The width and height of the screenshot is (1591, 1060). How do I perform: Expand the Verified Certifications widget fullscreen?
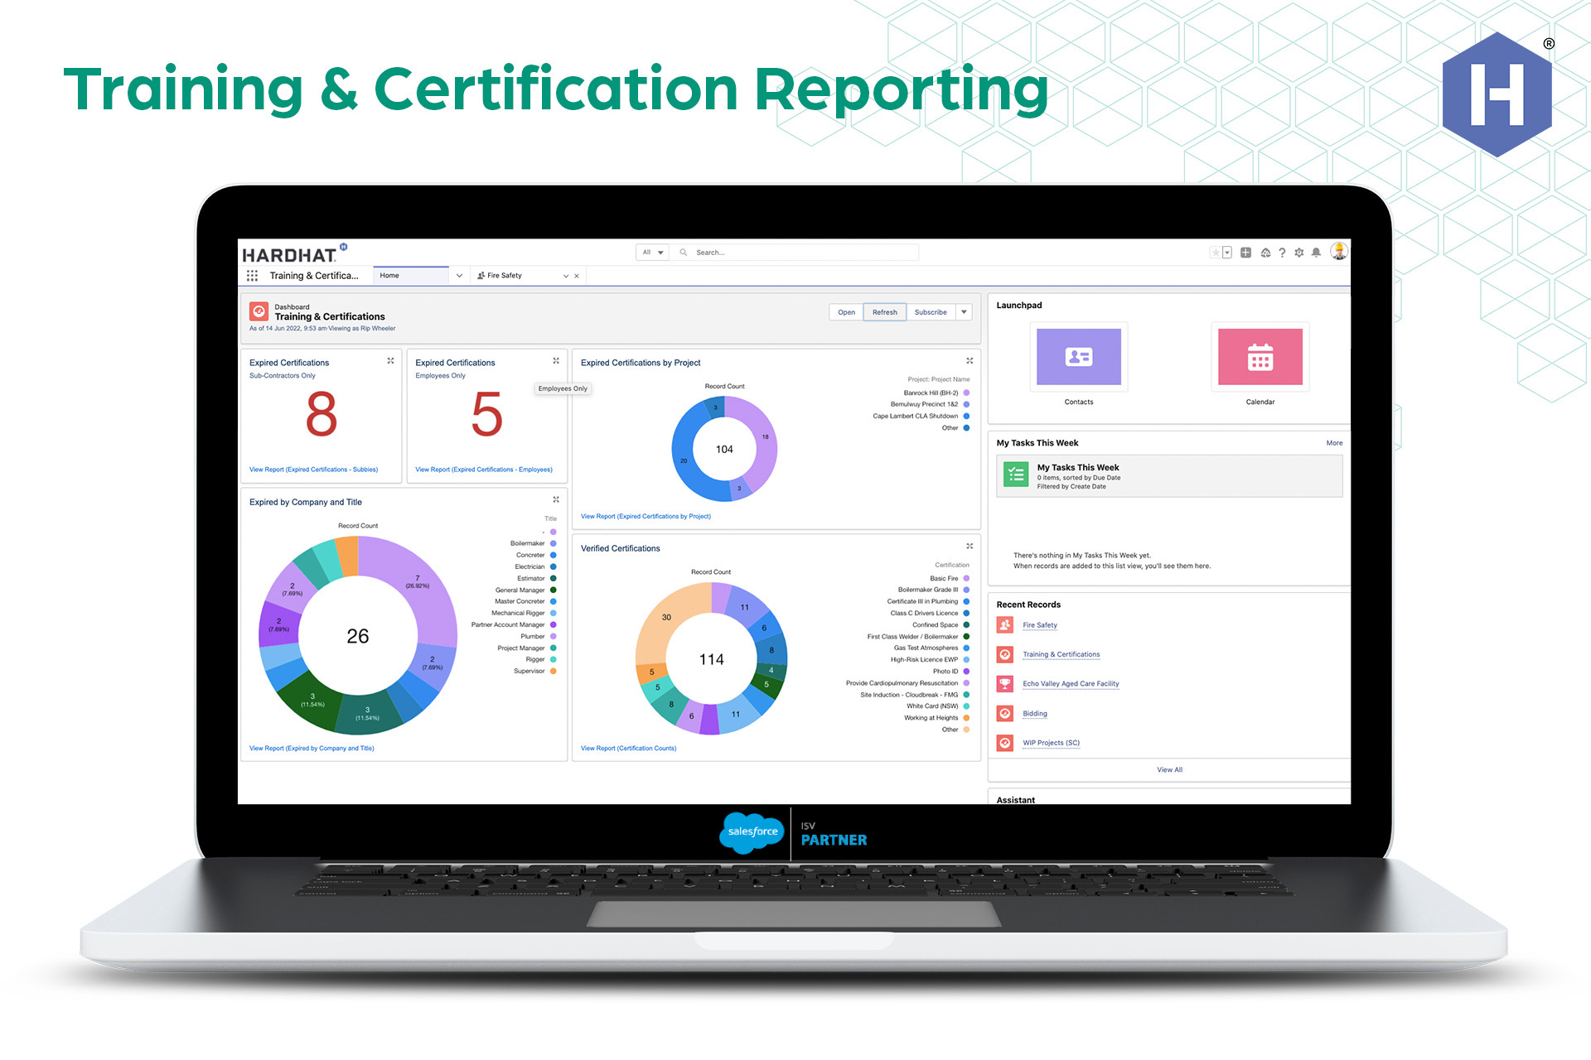(970, 547)
